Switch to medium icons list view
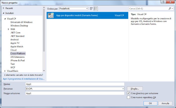This screenshot has height=108, width=176. [96, 8]
